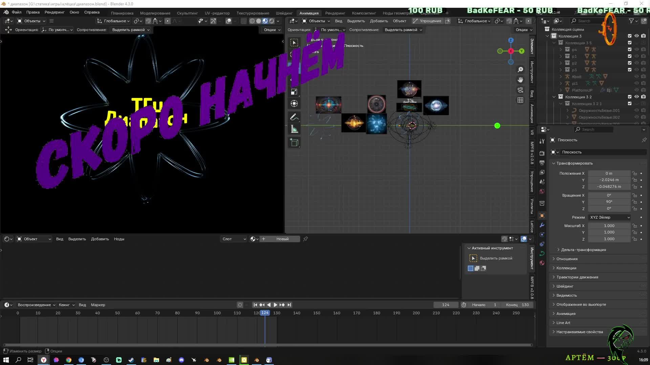Open the Режим XYZ Эйлер dropdown

[x=610, y=217]
